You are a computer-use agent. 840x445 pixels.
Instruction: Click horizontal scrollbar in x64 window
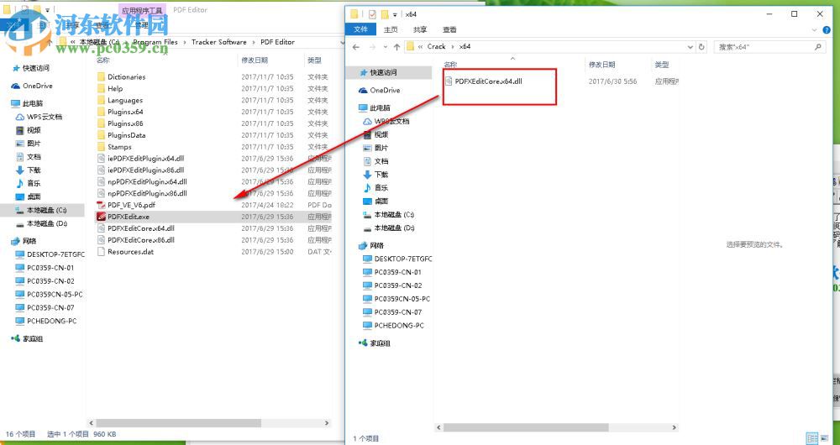[526, 428]
